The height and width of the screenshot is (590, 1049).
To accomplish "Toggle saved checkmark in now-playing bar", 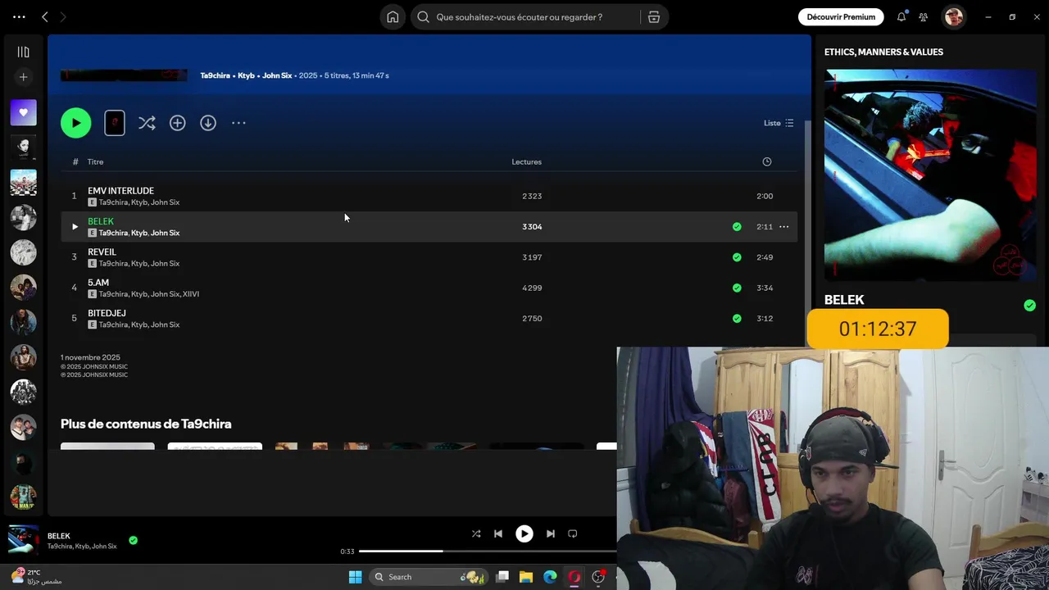I will (133, 540).
